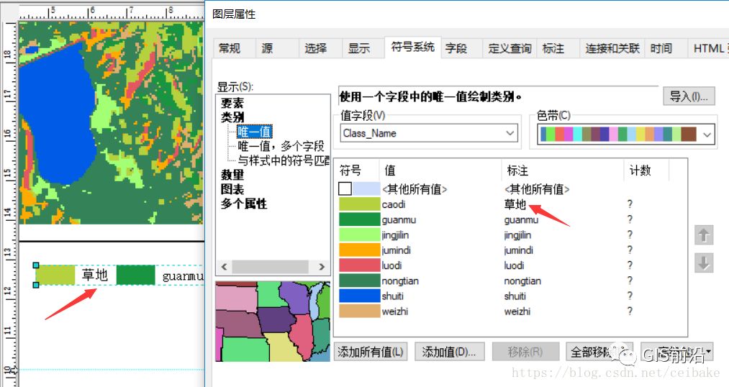Viewport: 729px width, 387px height.
Task: Click the jingjilin light green symbol swatch
Action: point(359,235)
